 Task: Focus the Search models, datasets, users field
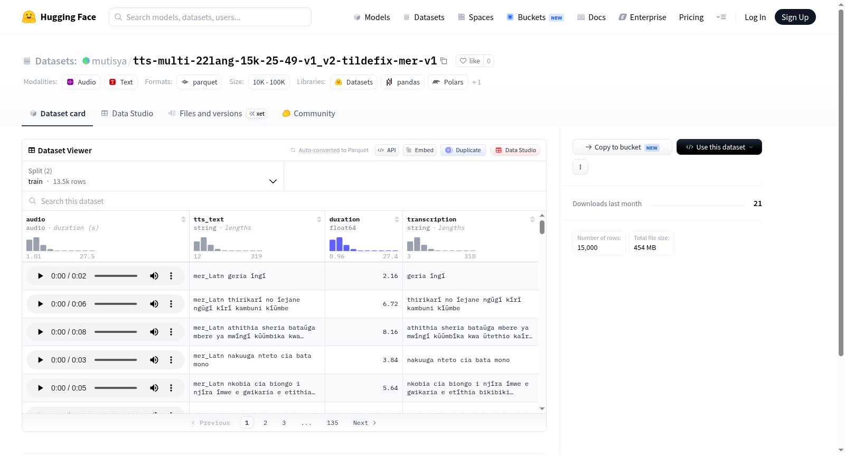click(210, 17)
